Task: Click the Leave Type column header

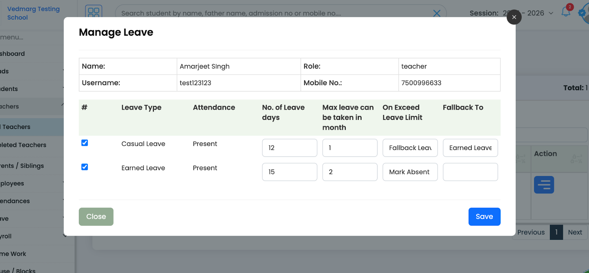Action: coord(141,108)
